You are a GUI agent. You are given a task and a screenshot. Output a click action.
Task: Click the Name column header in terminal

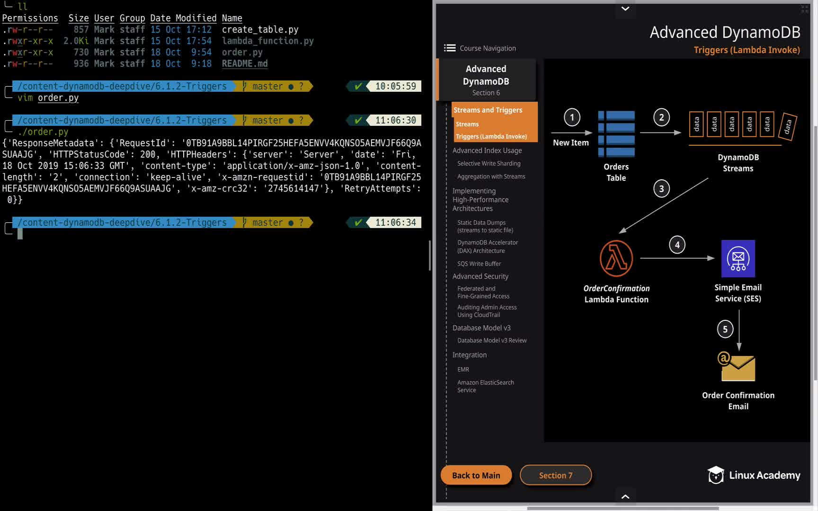(232, 18)
